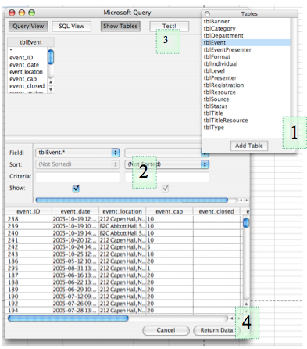Select tblLevel in the Tables list
This screenshot has width=307, height=349.
coord(246,71)
